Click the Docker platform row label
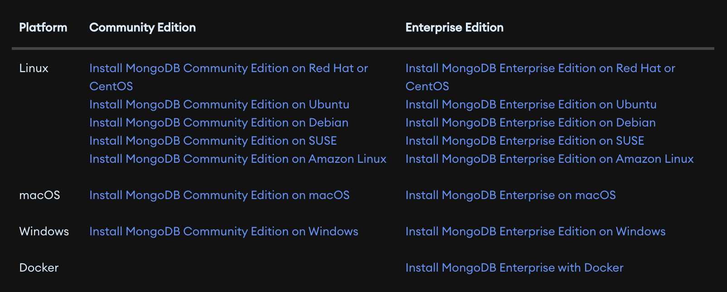The width and height of the screenshot is (727, 292). coord(39,268)
